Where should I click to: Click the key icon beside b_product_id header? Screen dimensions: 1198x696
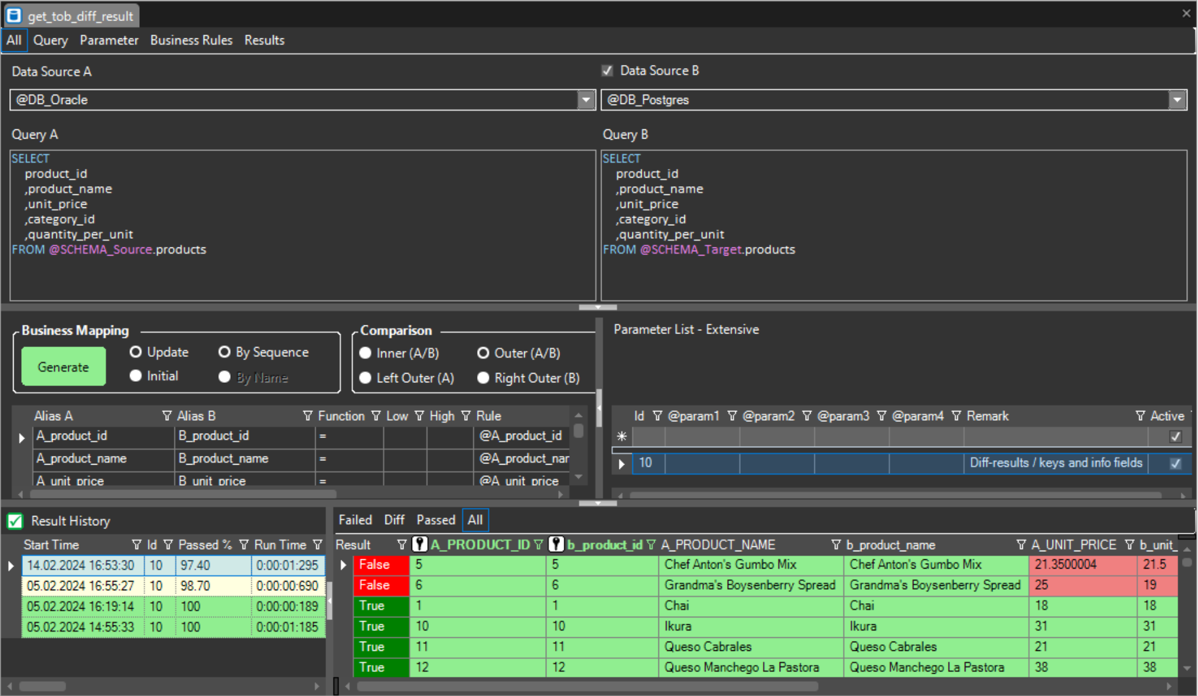556,544
